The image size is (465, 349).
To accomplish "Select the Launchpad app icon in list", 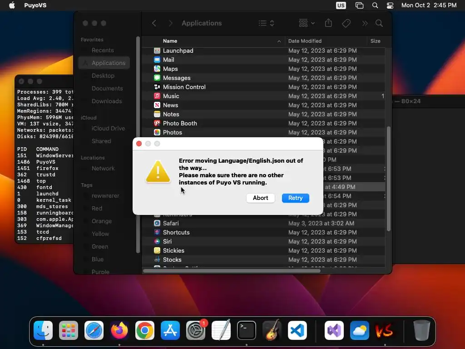I will tap(157, 51).
